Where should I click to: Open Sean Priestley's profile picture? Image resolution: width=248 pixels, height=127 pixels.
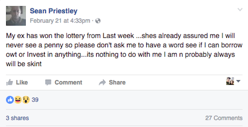(x=16, y=16)
